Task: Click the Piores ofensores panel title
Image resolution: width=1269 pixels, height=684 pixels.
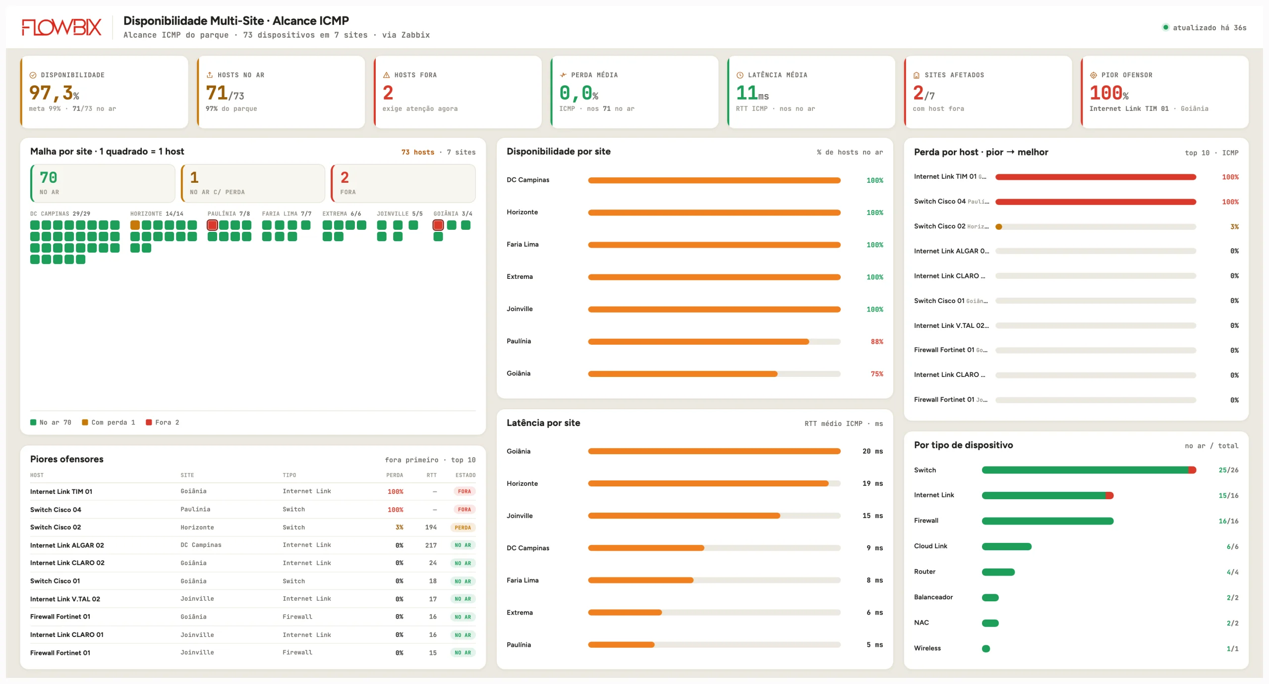Action: [67, 459]
